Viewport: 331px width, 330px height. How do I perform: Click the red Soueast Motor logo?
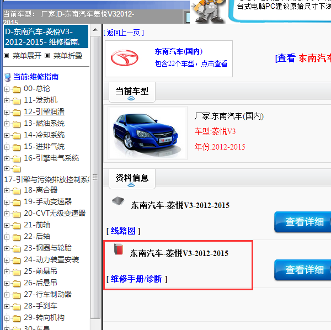pos(125,57)
